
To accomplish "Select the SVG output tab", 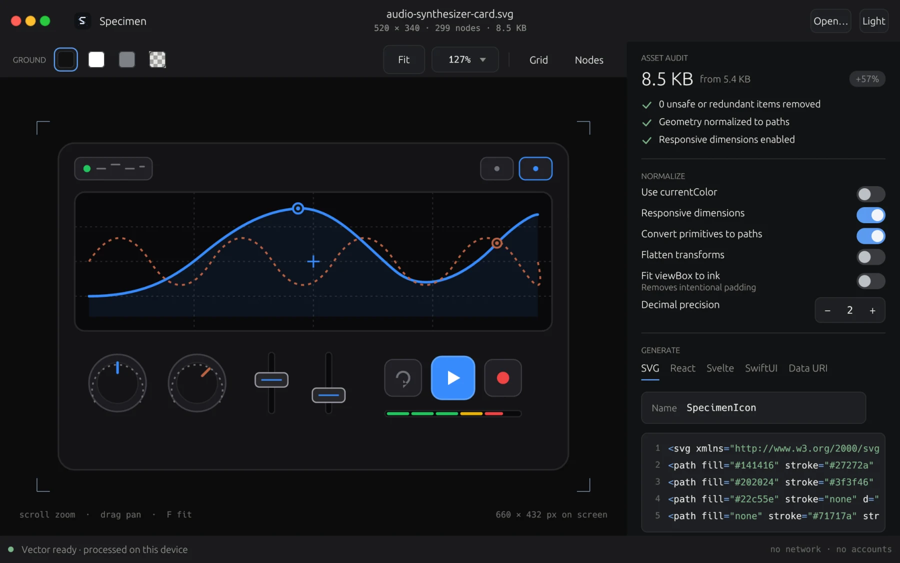I will 650,369.
